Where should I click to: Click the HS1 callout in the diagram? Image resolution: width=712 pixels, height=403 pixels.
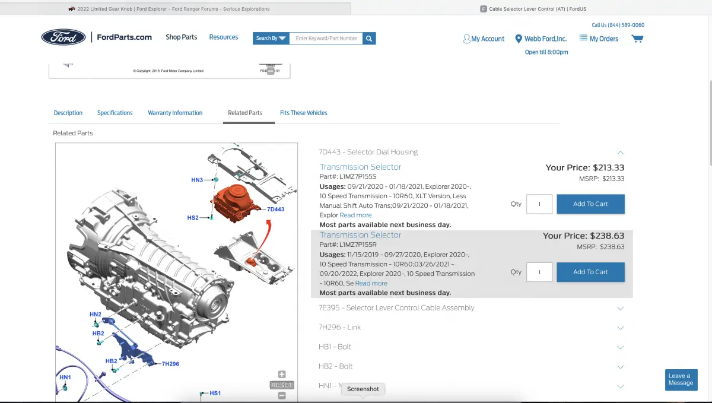coord(215,393)
